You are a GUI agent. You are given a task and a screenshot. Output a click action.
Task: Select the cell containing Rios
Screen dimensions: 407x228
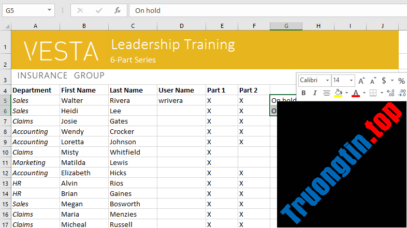coord(133,184)
